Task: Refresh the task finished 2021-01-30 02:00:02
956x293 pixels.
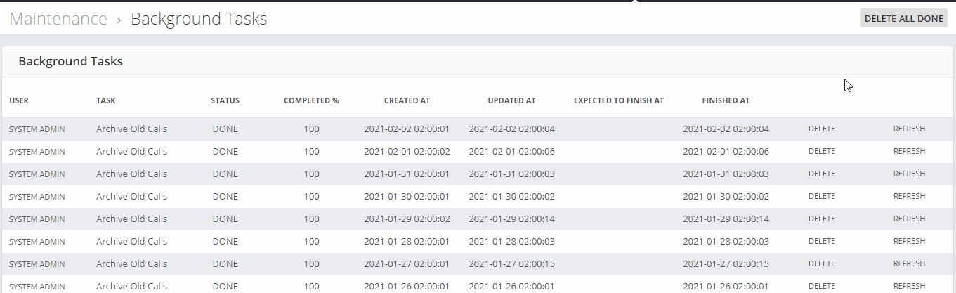Action: 909,197
